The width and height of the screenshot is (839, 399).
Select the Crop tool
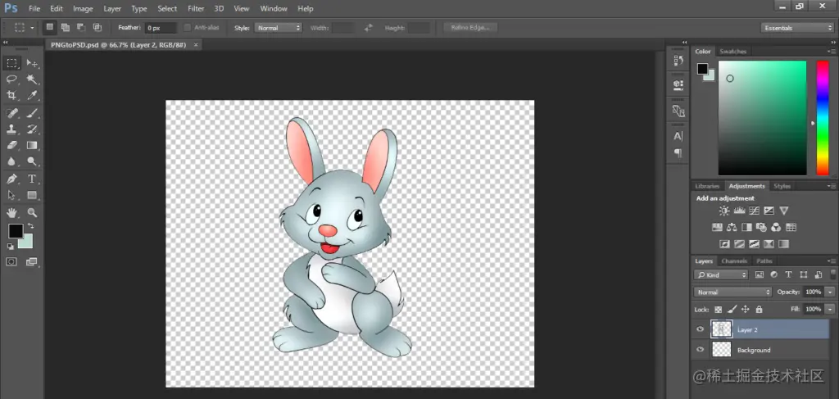pos(12,96)
